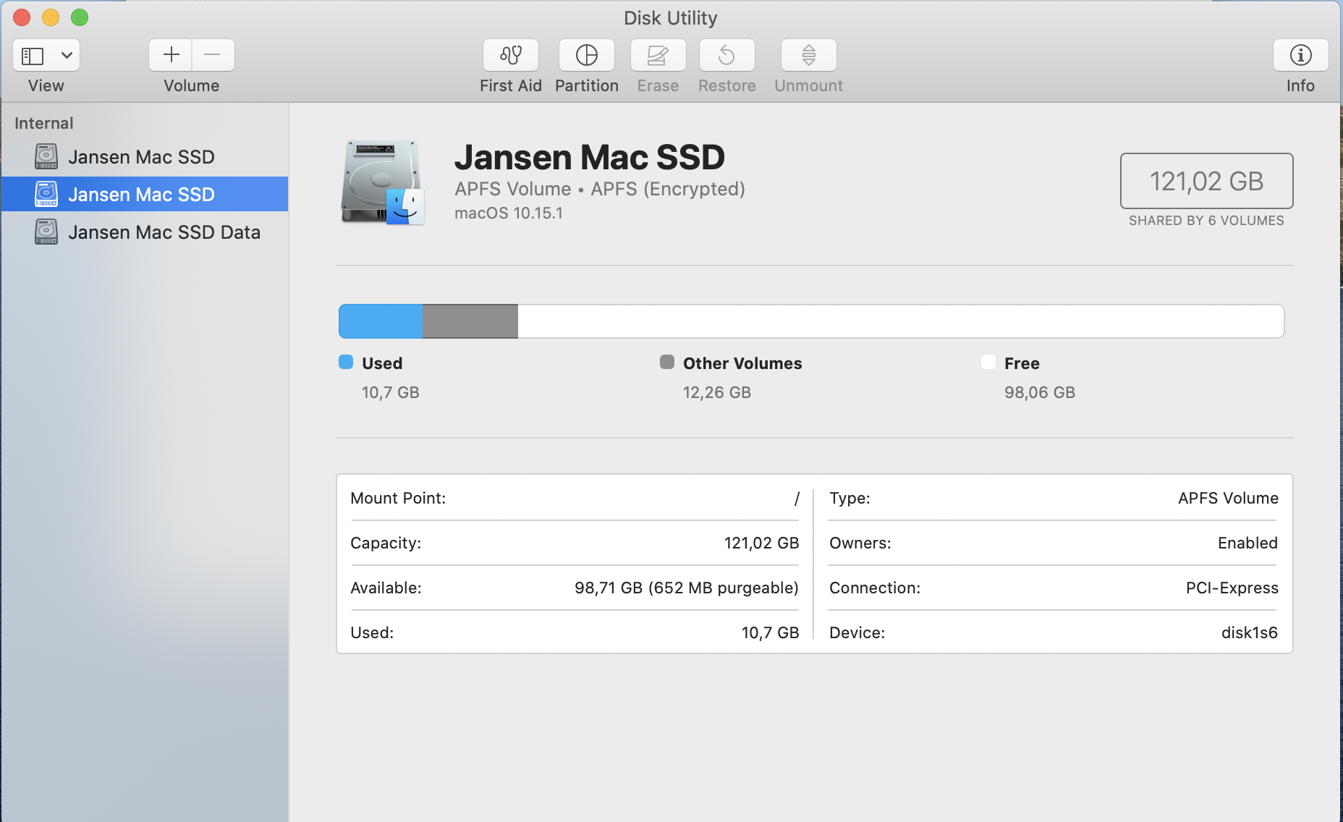Click the 121,02 GB capacity box

tap(1207, 181)
